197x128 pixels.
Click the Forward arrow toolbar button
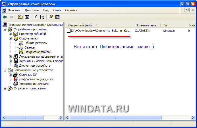point(11,17)
